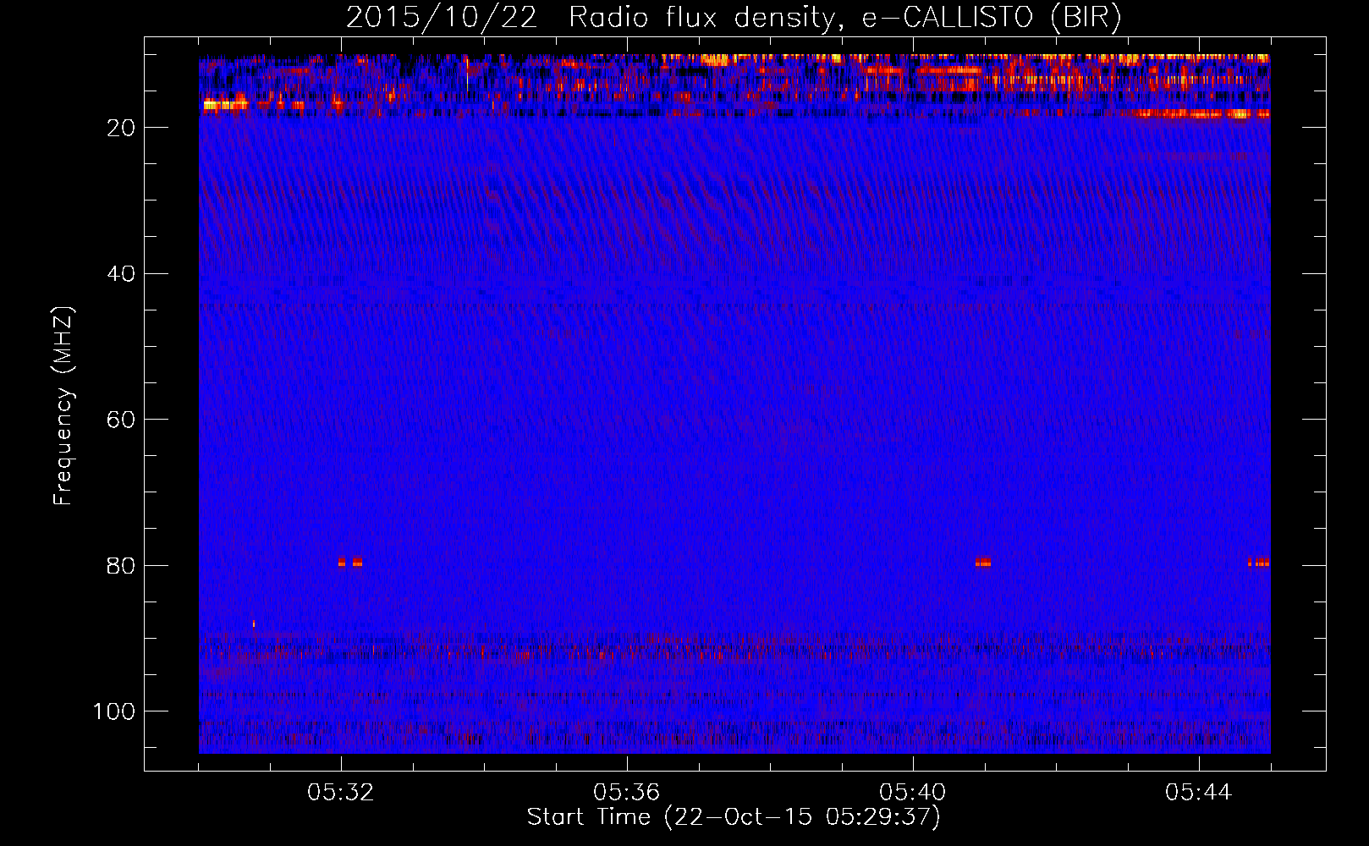Click the time tick label '05:32'

pos(341,793)
